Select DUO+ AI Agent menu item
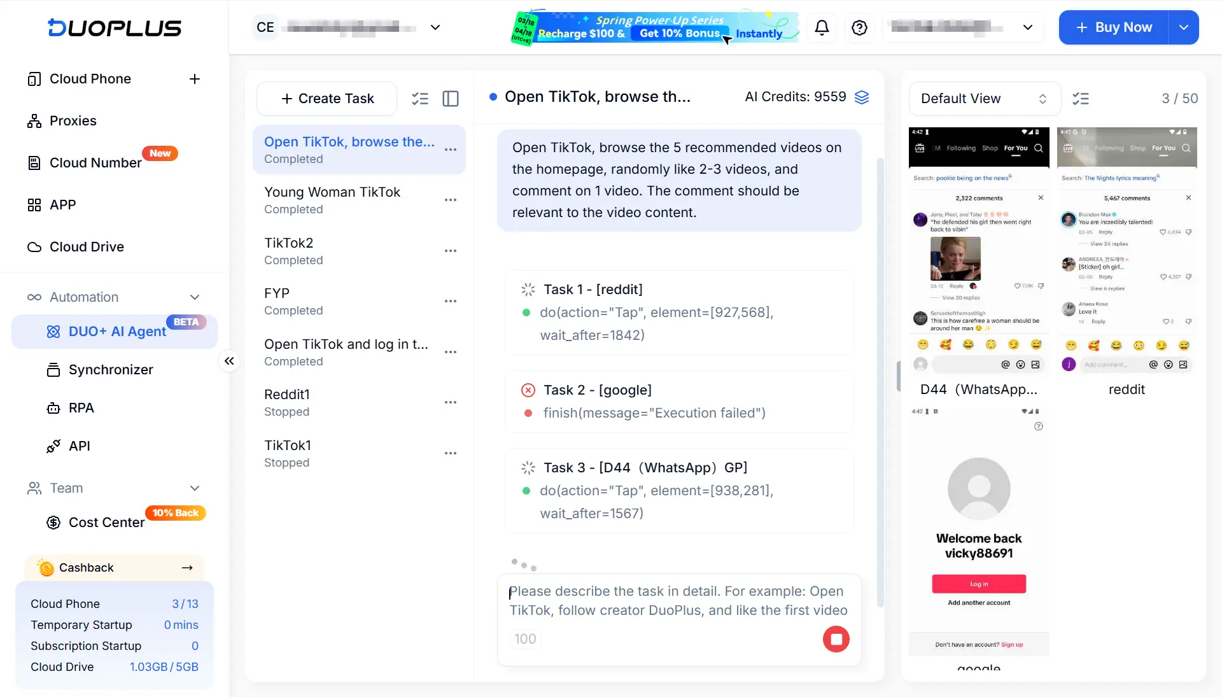The image size is (1222, 697). pos(115,332)
